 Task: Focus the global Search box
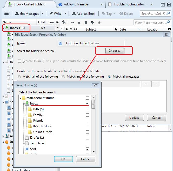point(155,13)
